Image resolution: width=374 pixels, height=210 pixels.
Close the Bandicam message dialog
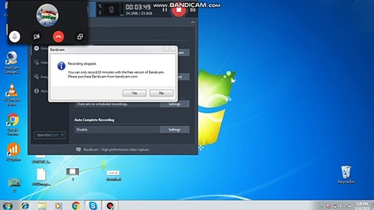coord(169,48)
